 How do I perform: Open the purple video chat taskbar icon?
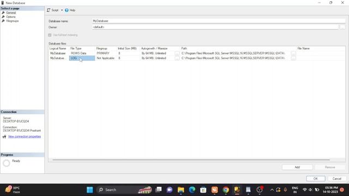pos(170,190)
